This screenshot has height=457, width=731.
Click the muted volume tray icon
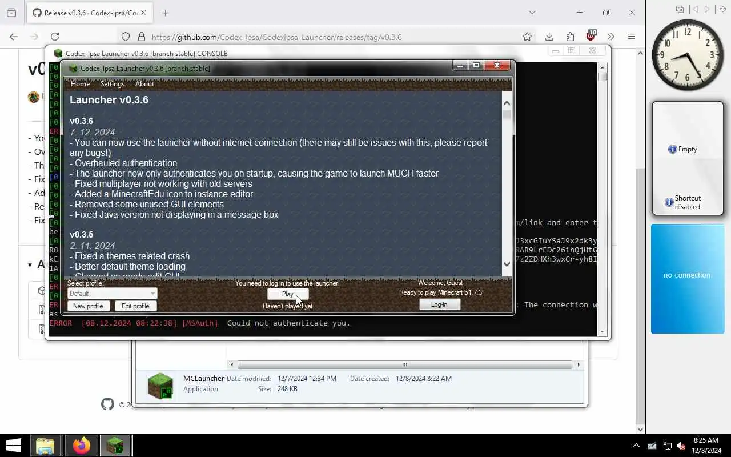[681, 446]
